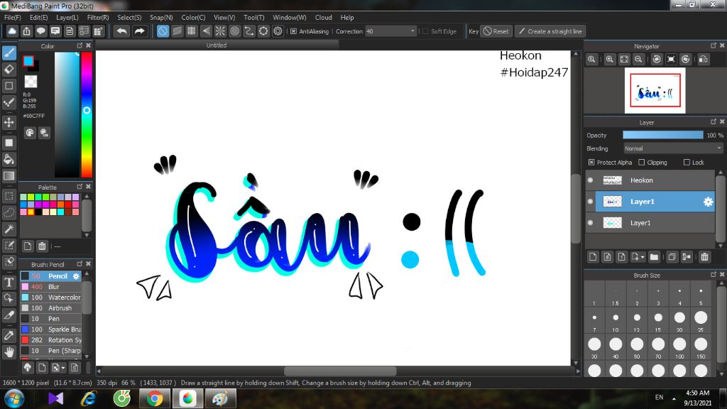Screen dimensions: 727x409
Task: Hide the Heokon layer
Action: point(590,180)
